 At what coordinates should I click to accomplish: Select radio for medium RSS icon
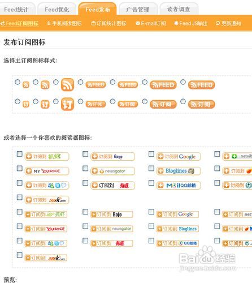click(x=36, y=82)
